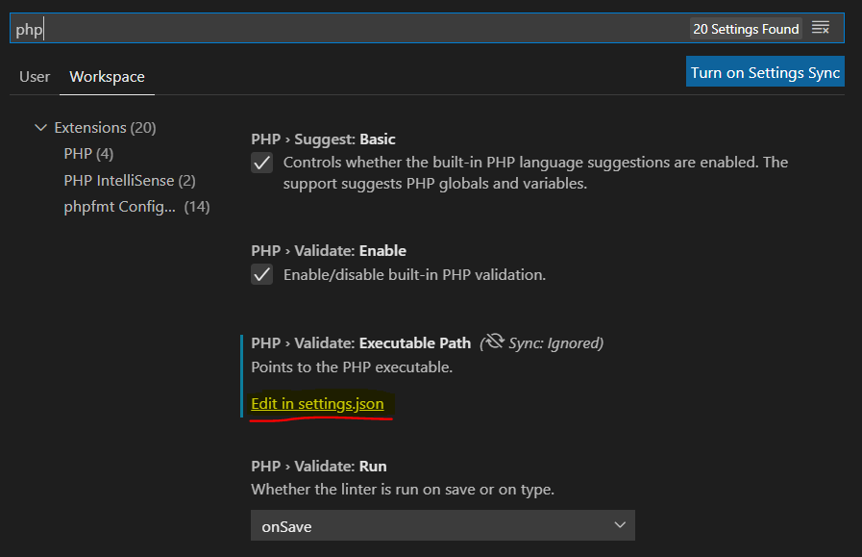This screenshot has width=862, height=557.
Task: Clear the settings search filter icon
Action: [x=821, y=28]
